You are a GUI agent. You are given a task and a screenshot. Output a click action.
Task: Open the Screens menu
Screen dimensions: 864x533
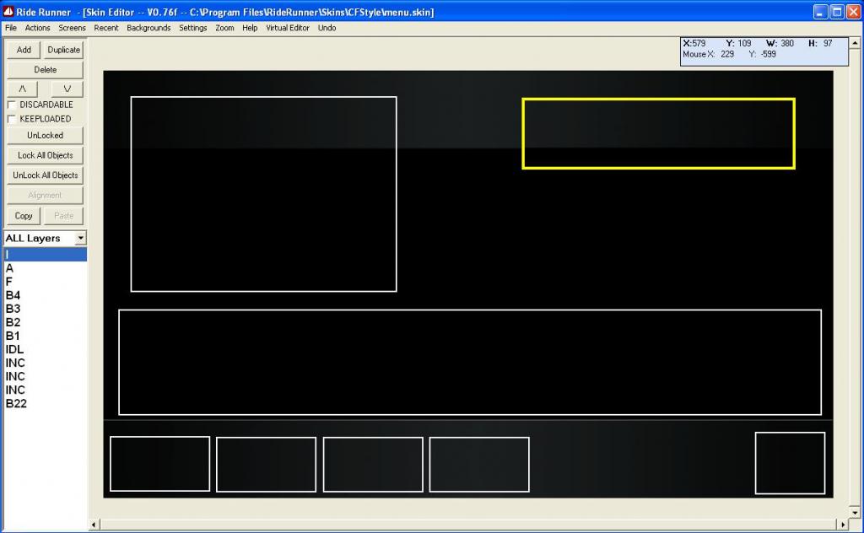pyautogui.click(x=73, y=28)
